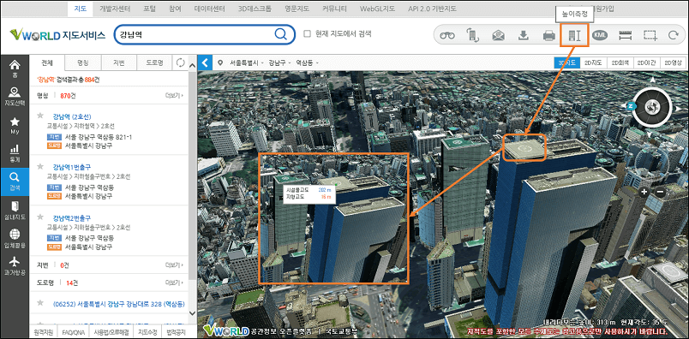This screenshot has width=689, height=339.
Task: Open the 역삼동 neighborhood dropdown
Action: click(x=307, y=62)
